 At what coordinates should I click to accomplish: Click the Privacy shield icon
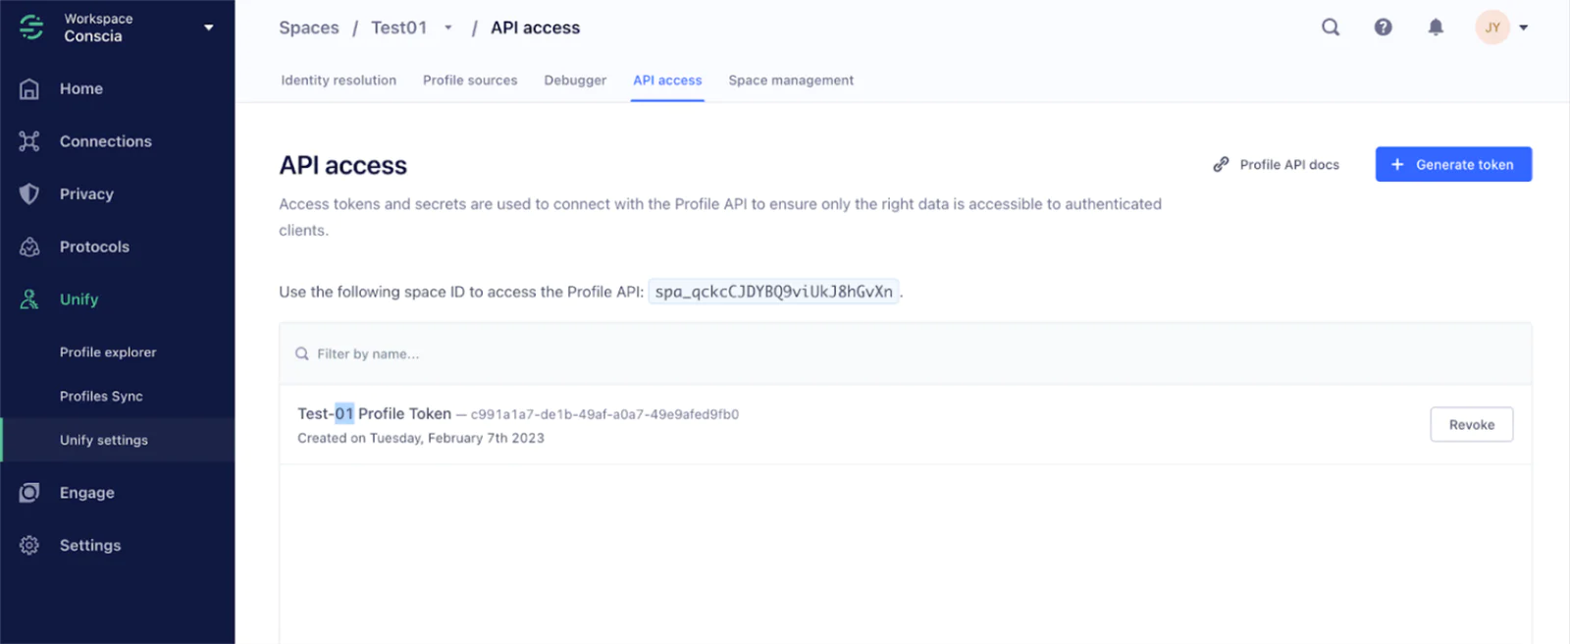click(x=29, y=194)
